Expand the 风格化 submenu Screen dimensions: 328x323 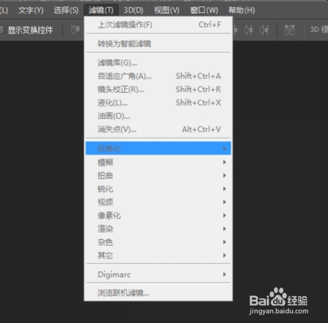(x=158, y=148)
